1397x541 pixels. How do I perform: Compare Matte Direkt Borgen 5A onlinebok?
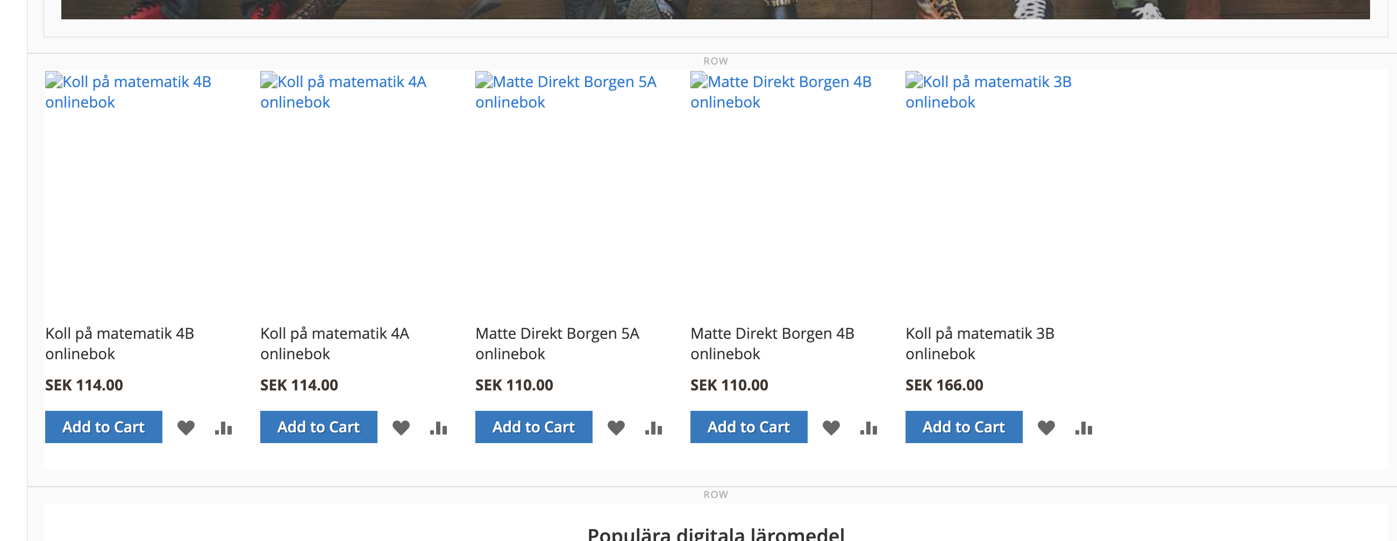653,428
